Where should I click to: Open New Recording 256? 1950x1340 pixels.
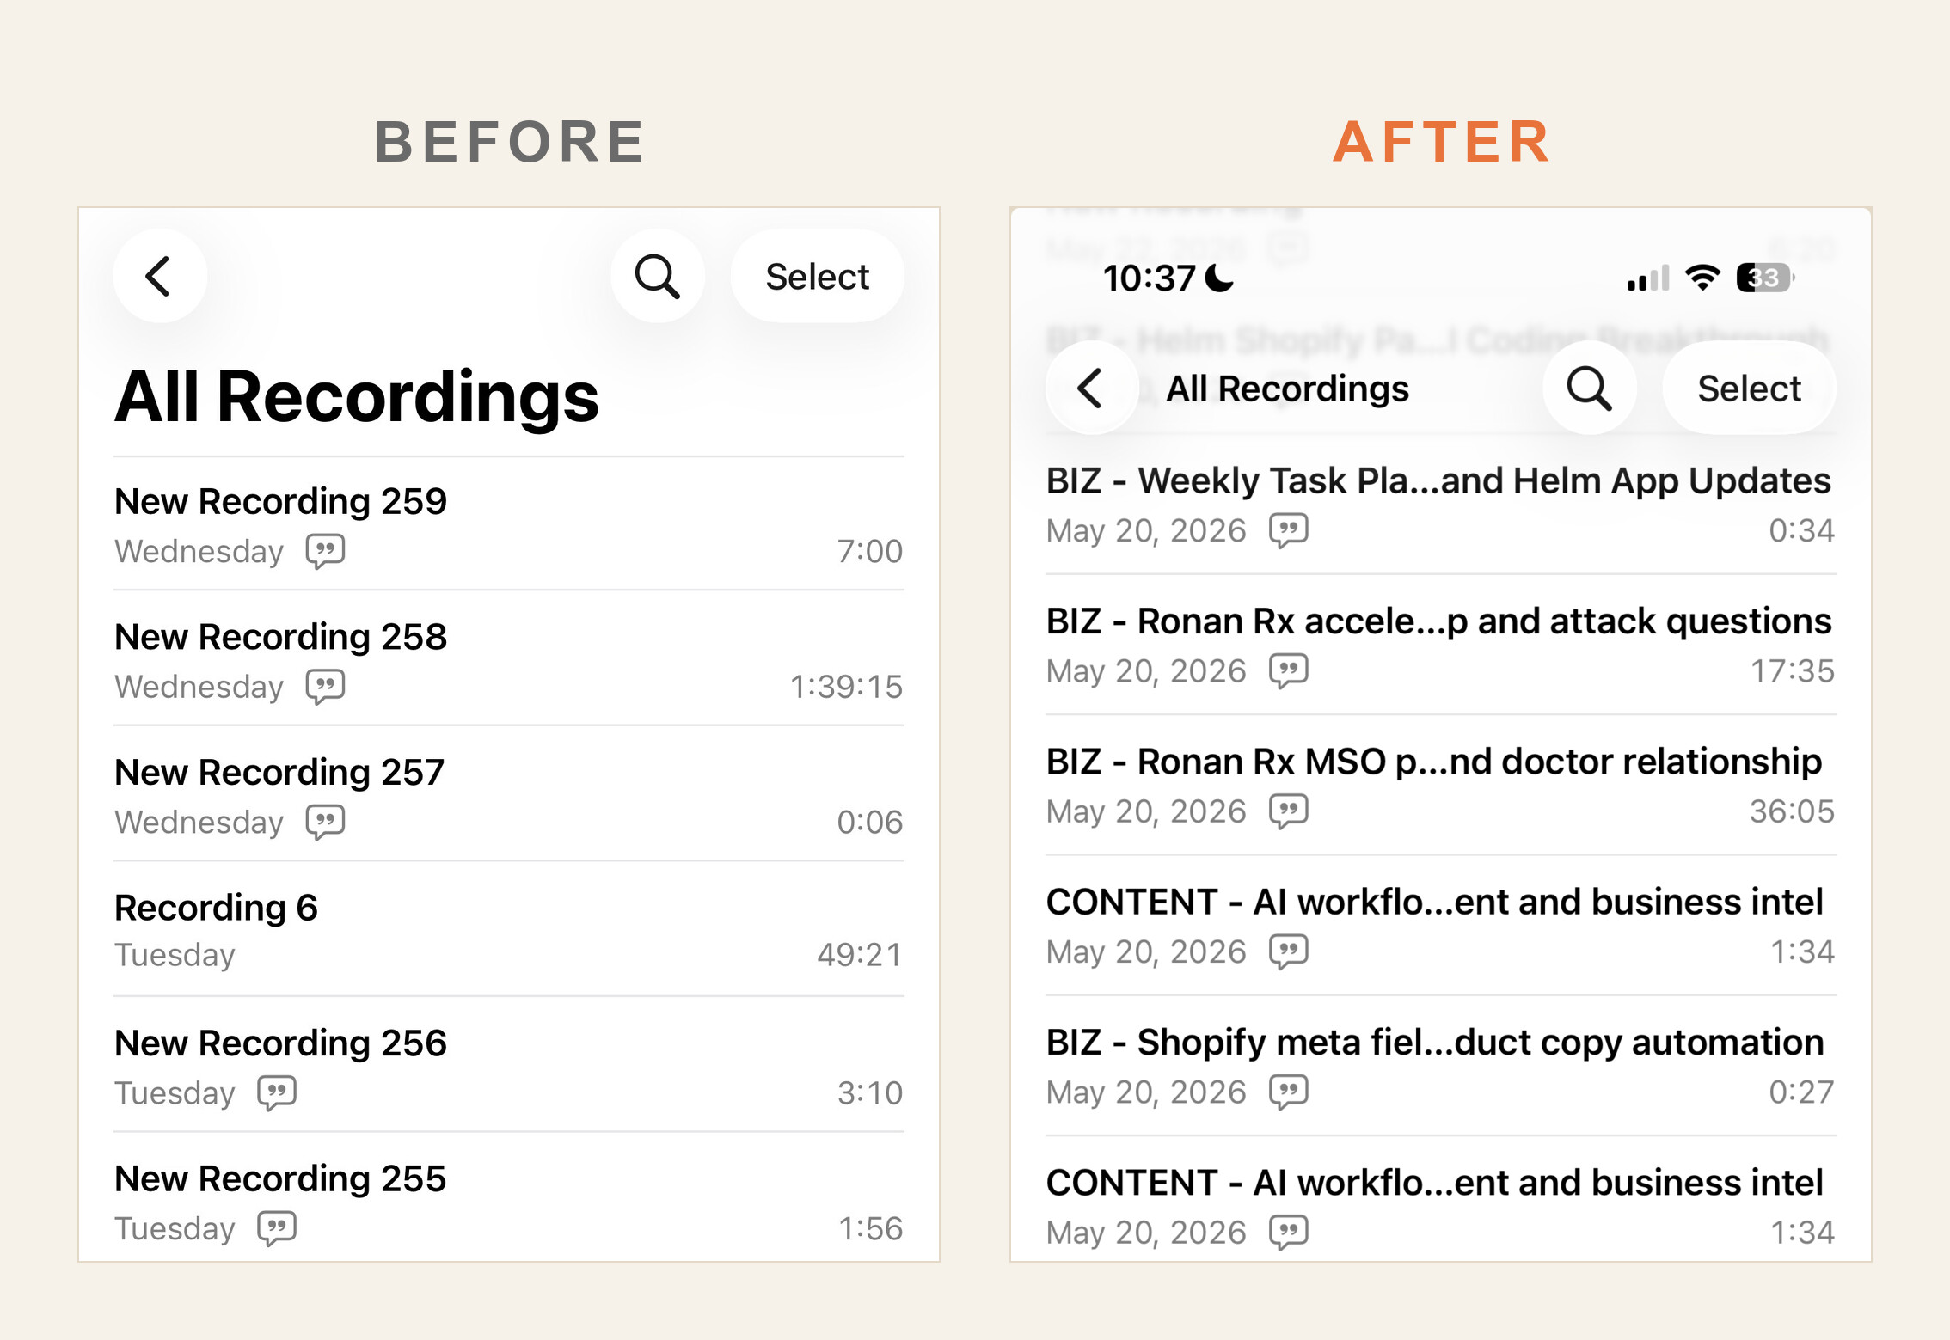click(509, 1066)
